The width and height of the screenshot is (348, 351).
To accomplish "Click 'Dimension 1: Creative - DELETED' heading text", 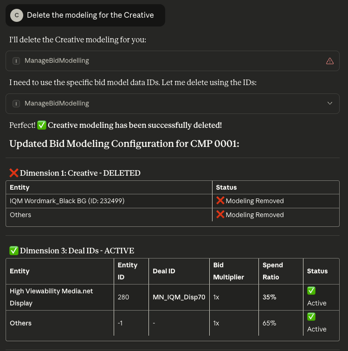I will (80, 173).
